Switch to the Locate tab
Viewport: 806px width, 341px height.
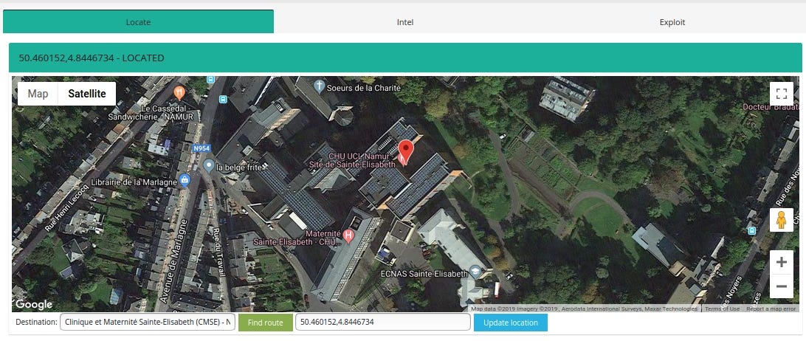click(138, 21)
